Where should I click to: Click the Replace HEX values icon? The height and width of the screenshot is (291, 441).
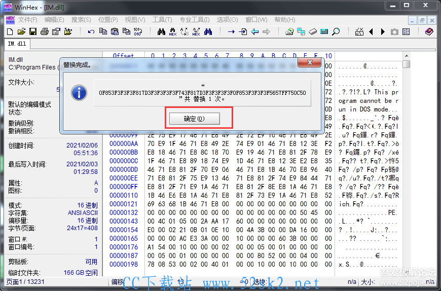(196, 32)
